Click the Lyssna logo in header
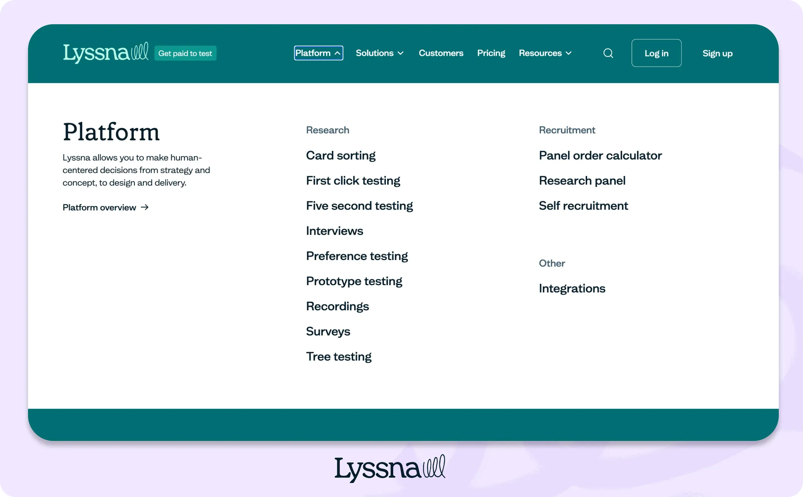 pyautogui.click(x=105, y=53)
